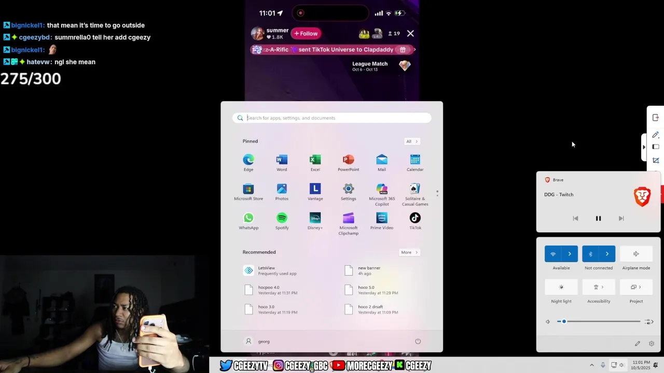Open Settings from pinned apps
Screen dimensions: 664x373
[348, 192]
